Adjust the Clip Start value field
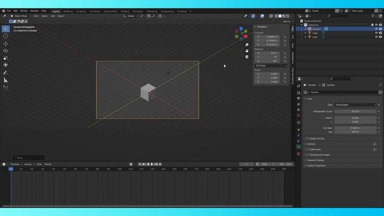Viewport: 384px width, 216px height. click(x=355, y=128)
